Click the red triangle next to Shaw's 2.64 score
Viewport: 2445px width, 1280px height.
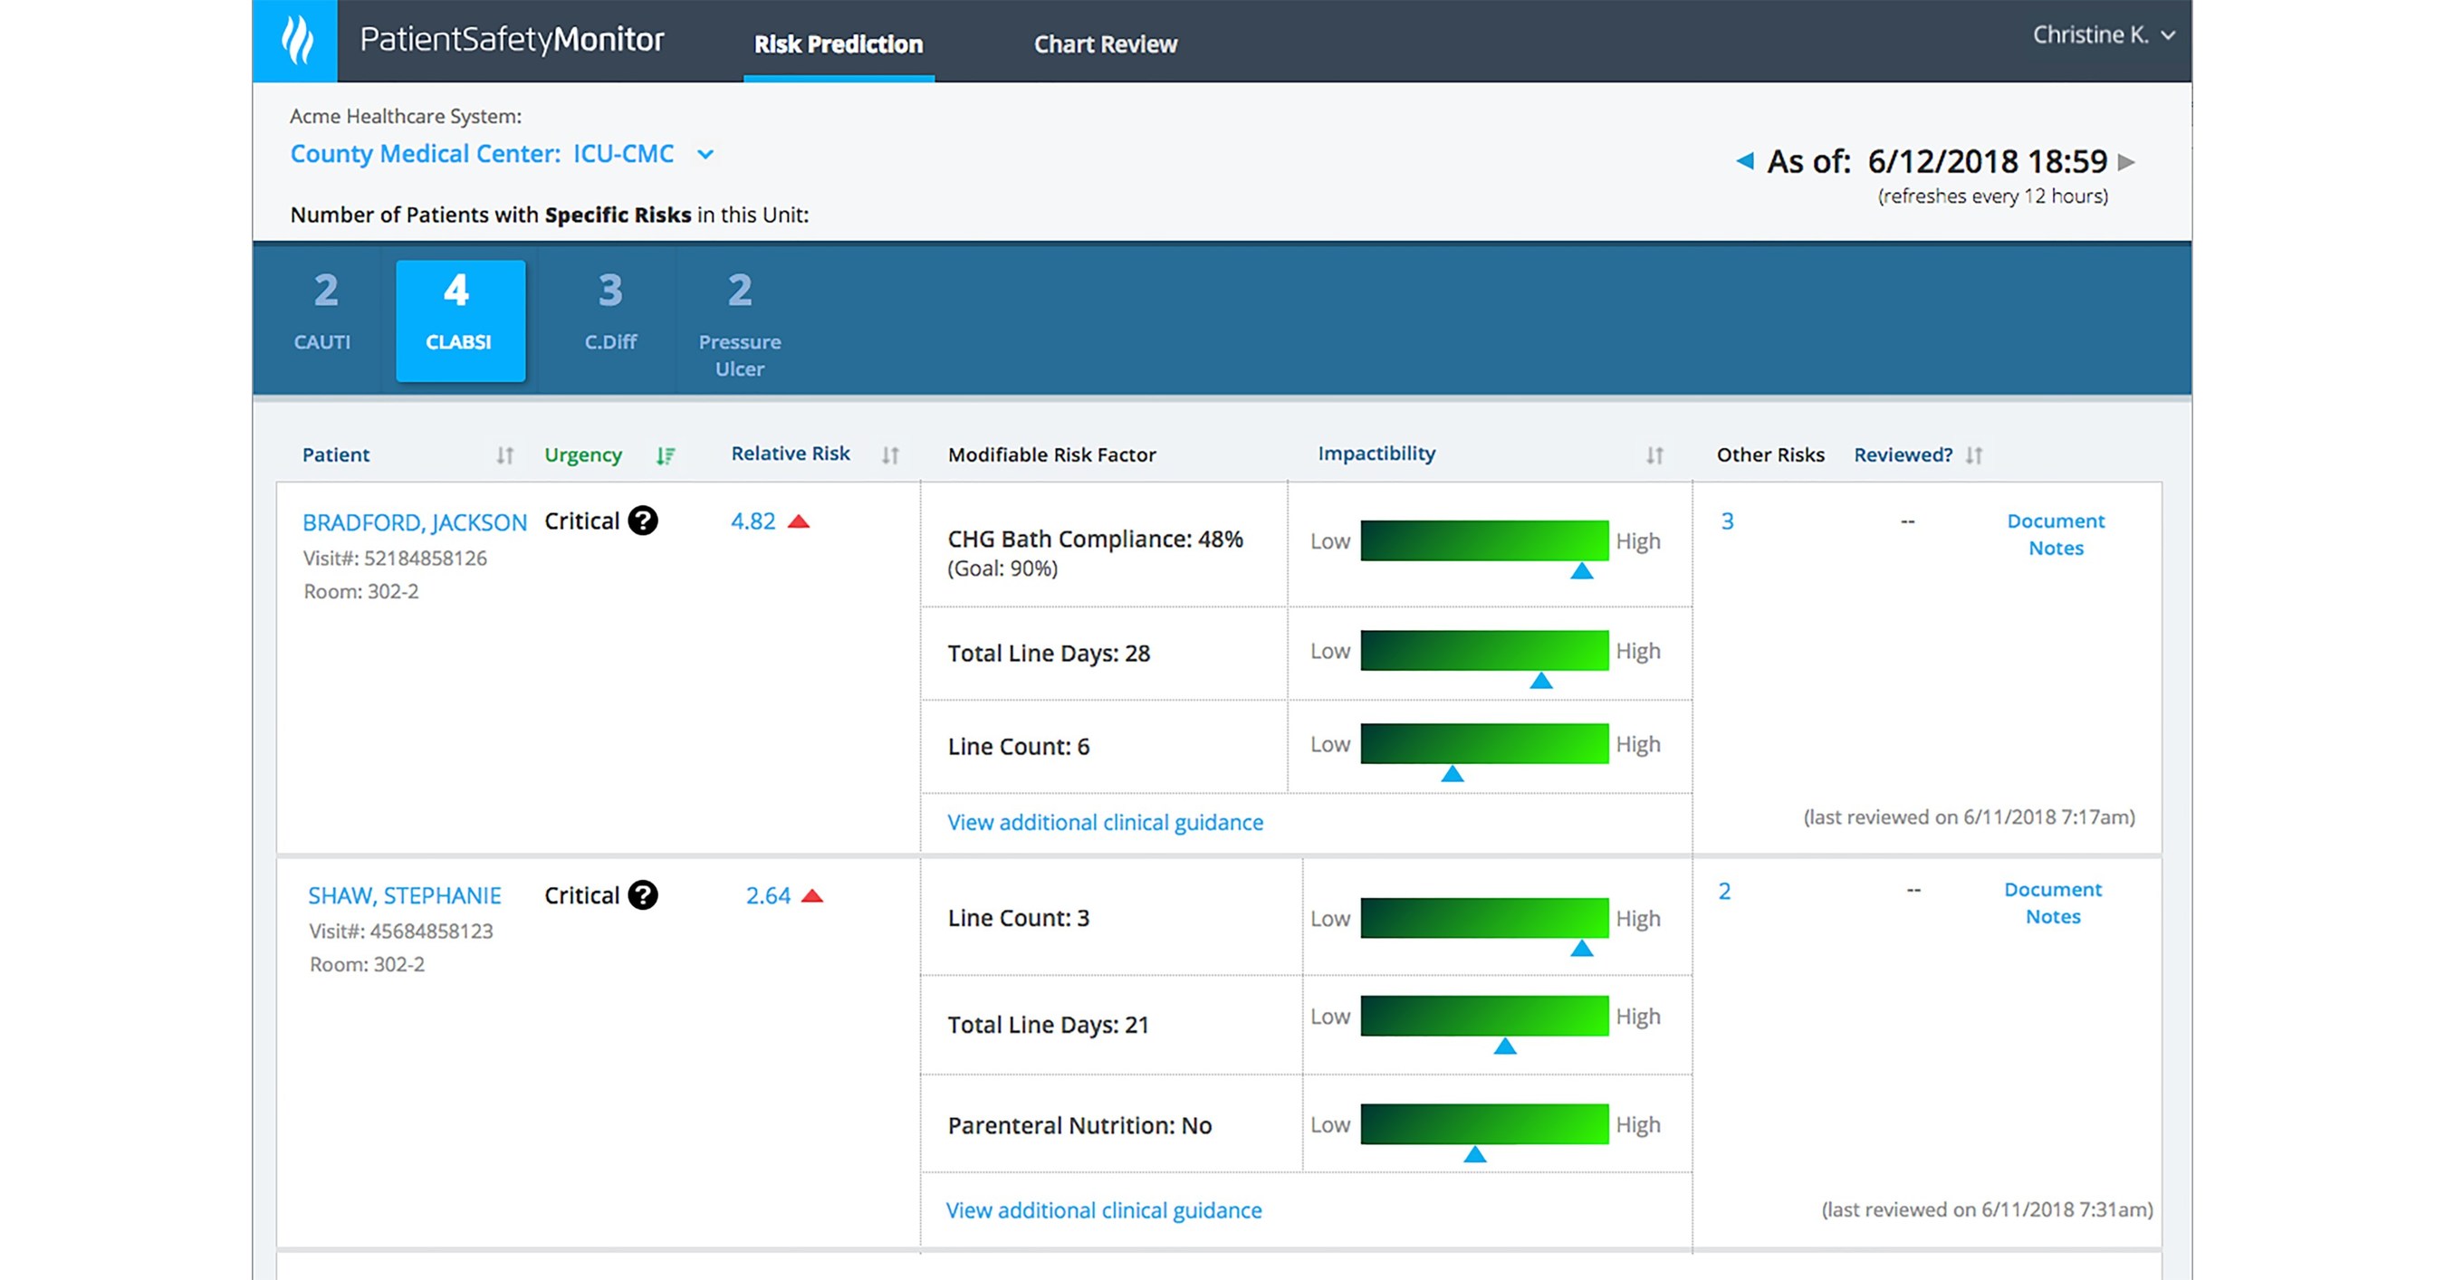click(811, 893)
